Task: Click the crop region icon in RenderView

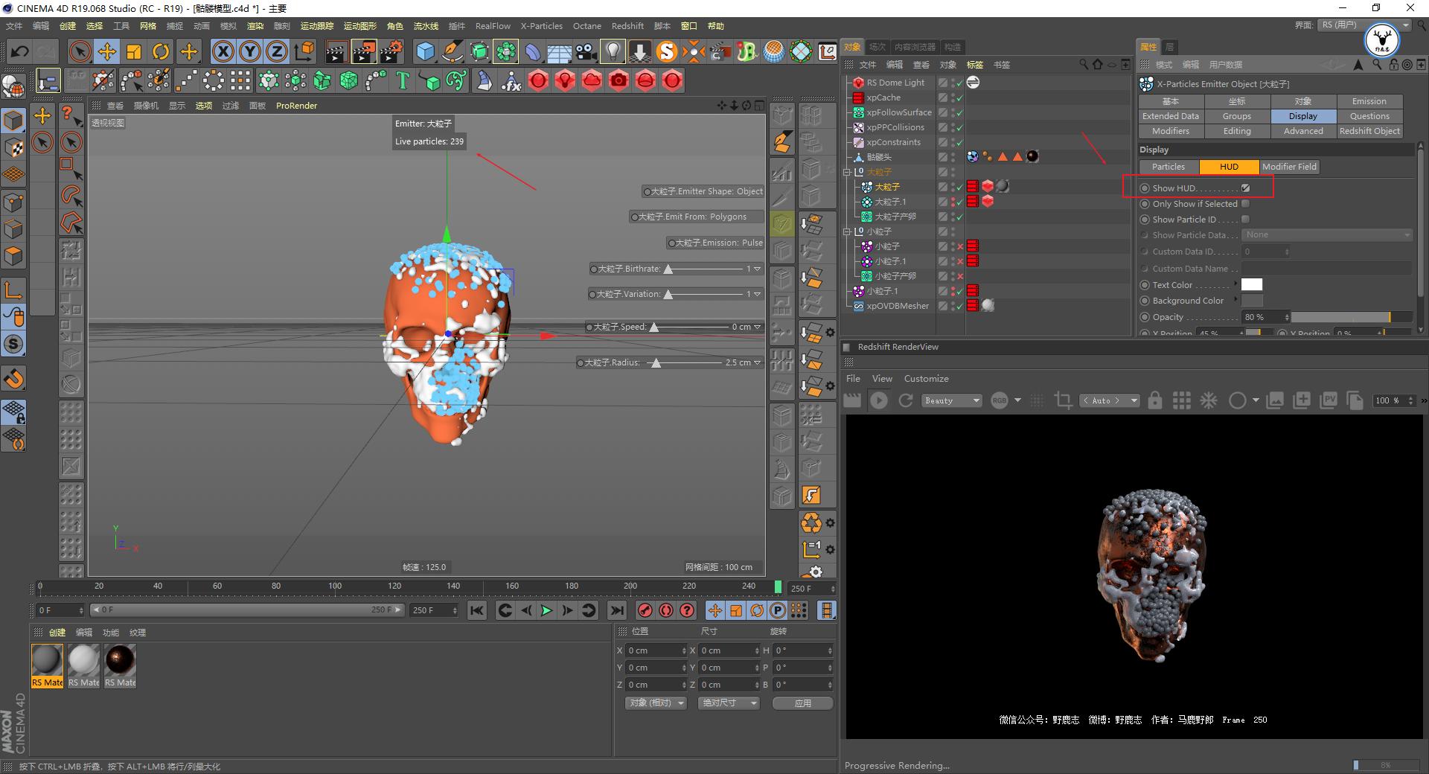Action: pos(1063,400)
